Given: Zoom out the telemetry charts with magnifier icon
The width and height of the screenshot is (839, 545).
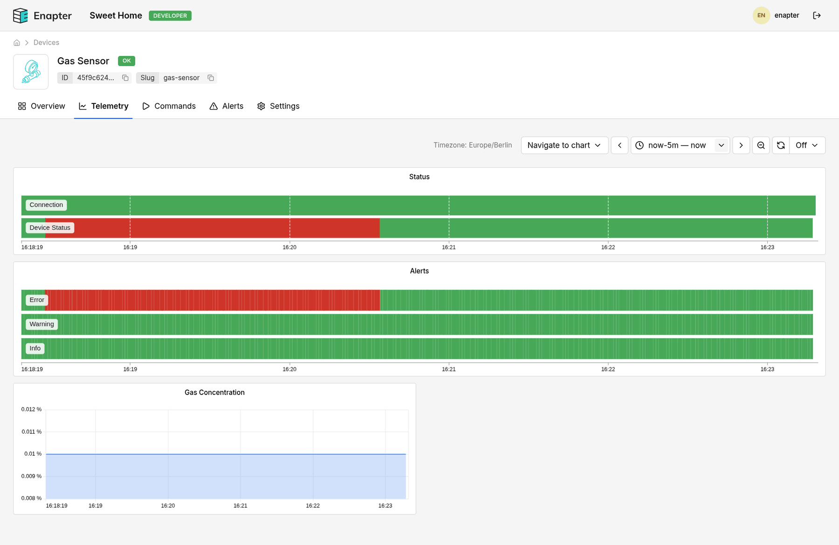Looking at the screenshot, I should [x=761, y=145].
